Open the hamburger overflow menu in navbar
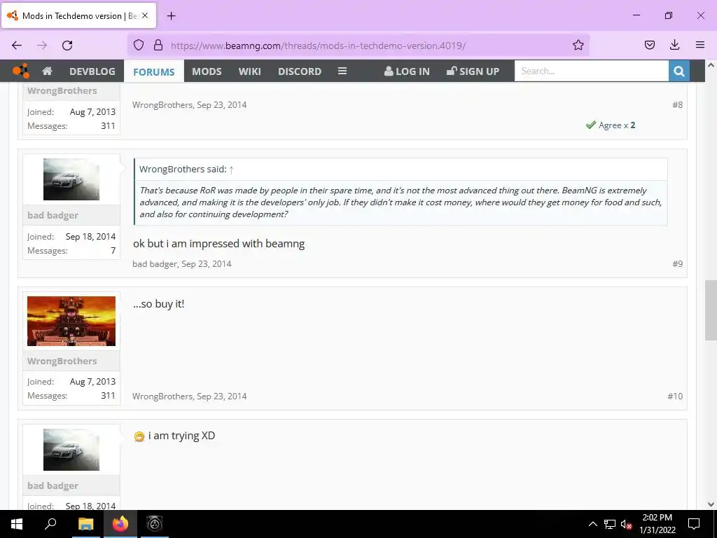The height and width of the screenshot is (538, 717). coord(342,71)
